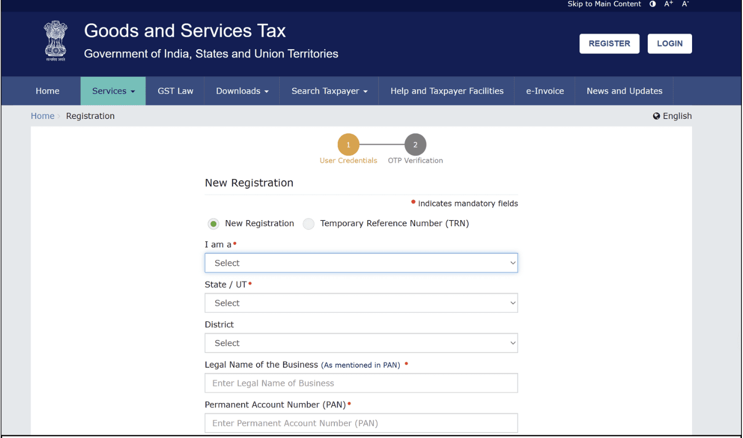This screenshot has height=438, width=743.
Task: Go to Home in navigation bar
Action: point(48,91)
